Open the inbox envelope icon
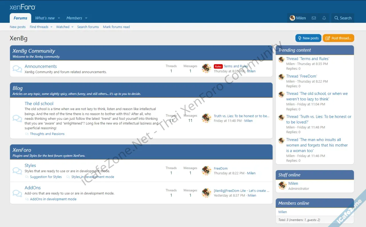Image resolution: width=366 pixels, height=227 pixels. click(314, 18)
